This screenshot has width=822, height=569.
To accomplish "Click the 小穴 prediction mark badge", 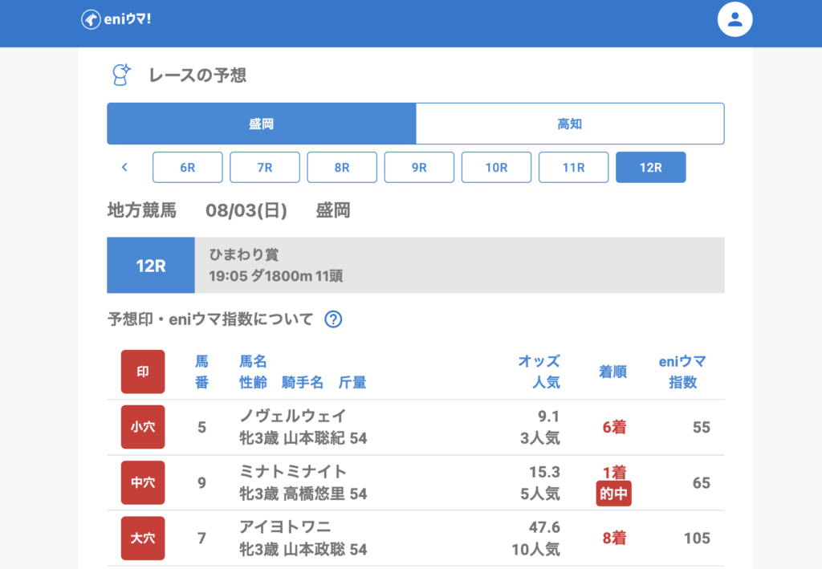I will pyautogui.click(x=143, y=427).
